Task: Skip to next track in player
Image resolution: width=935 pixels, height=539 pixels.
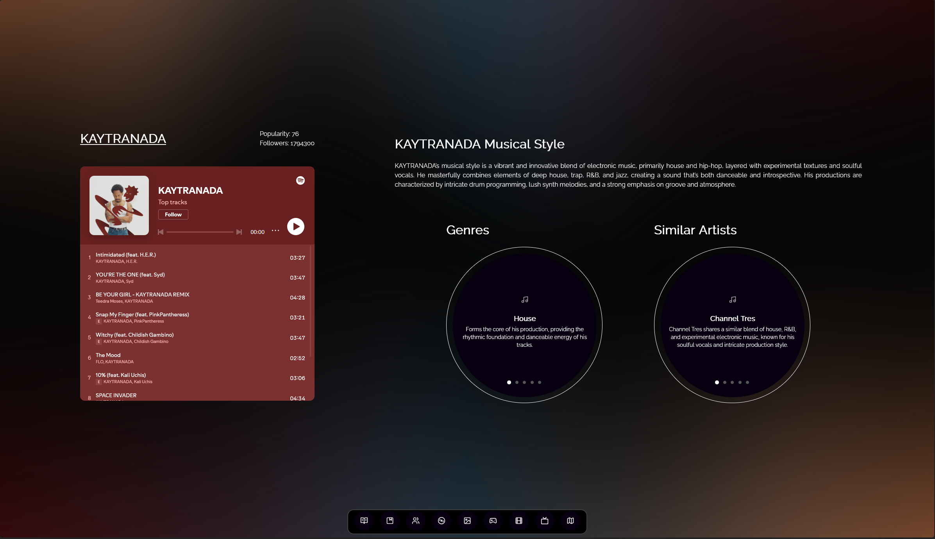Action: click(239, 232)
